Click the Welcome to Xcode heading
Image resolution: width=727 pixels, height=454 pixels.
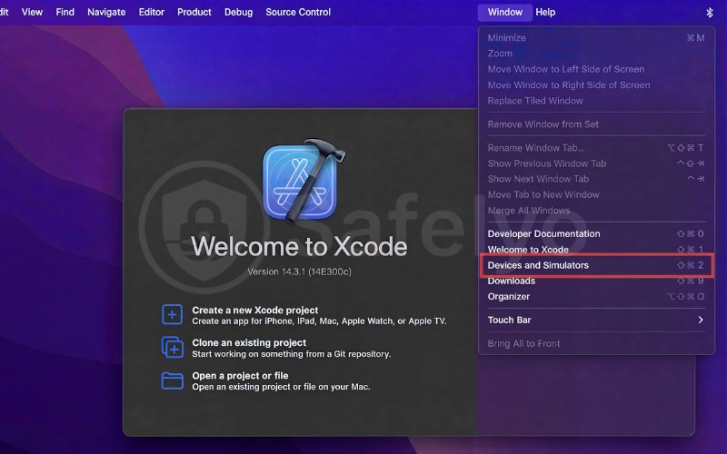click(x=299, y=246)
